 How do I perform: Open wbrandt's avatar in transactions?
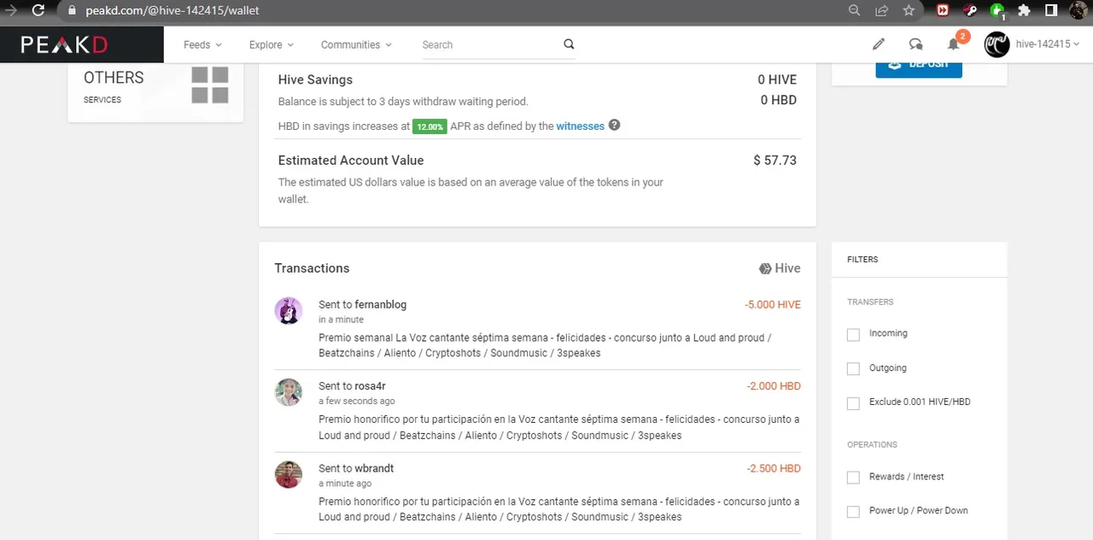[x=289, y=475]
